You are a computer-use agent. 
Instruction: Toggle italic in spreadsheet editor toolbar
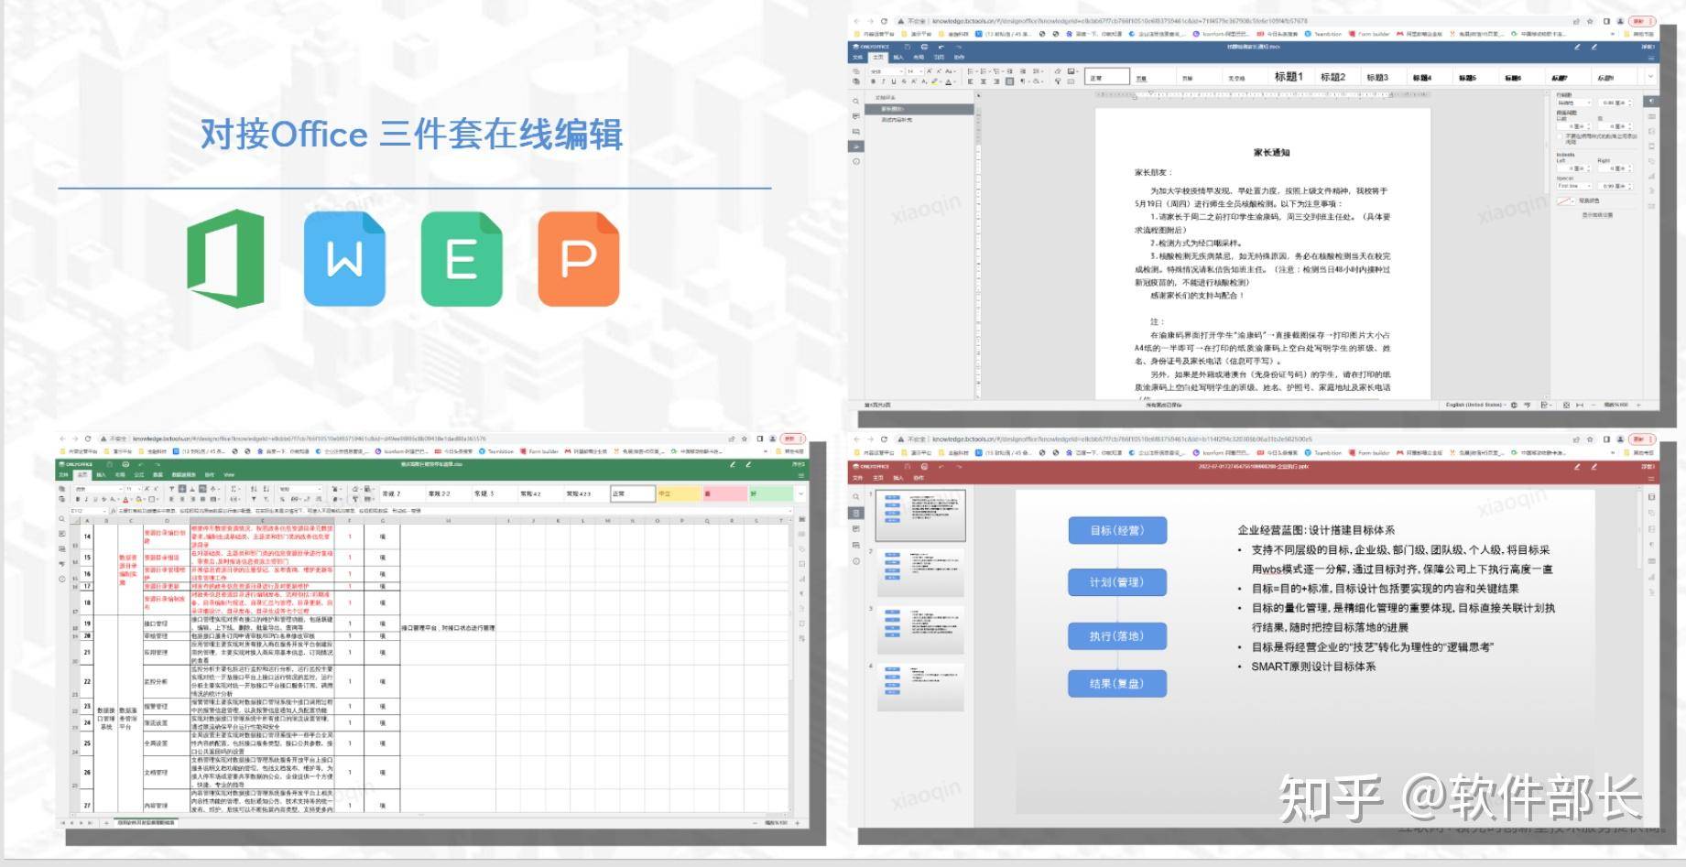coord(86,499)
